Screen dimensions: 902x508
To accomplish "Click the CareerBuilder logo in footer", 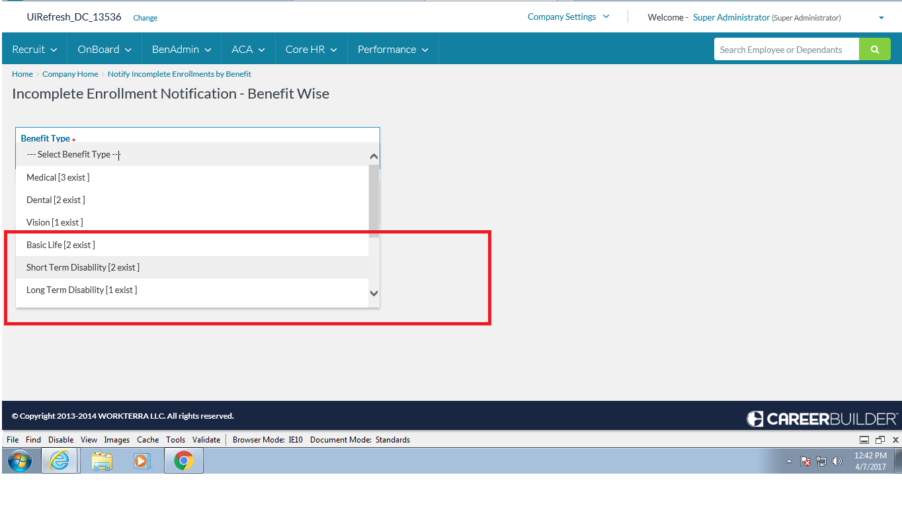I will 822,419.
